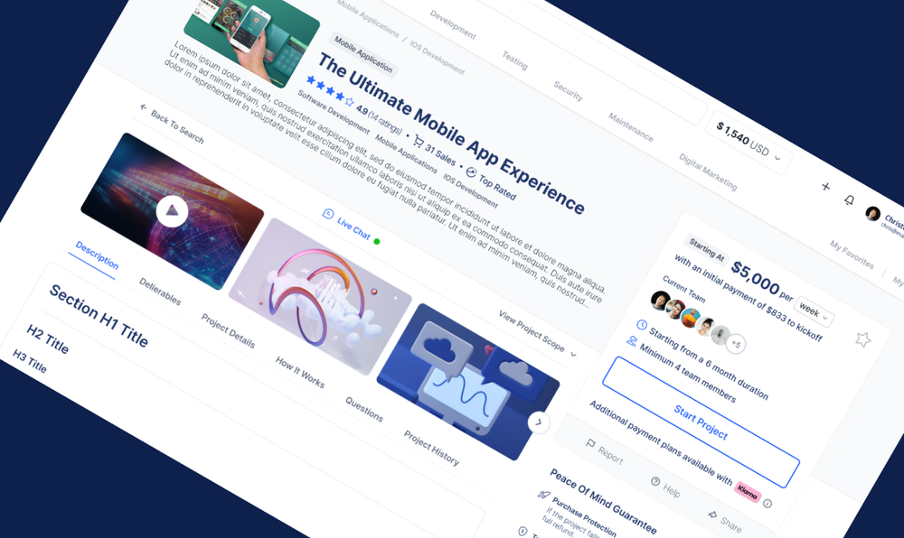Click the Top Rated badge icon
This screenshot has height=538, width=904.
pyautogui.click(x=471, y=172)
